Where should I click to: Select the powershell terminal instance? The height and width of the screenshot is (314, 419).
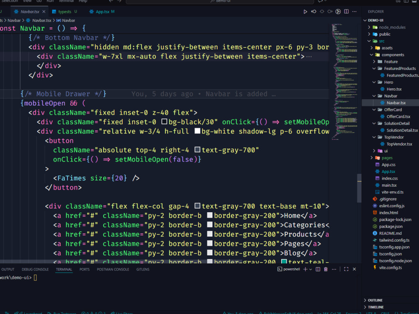[289, 269]
